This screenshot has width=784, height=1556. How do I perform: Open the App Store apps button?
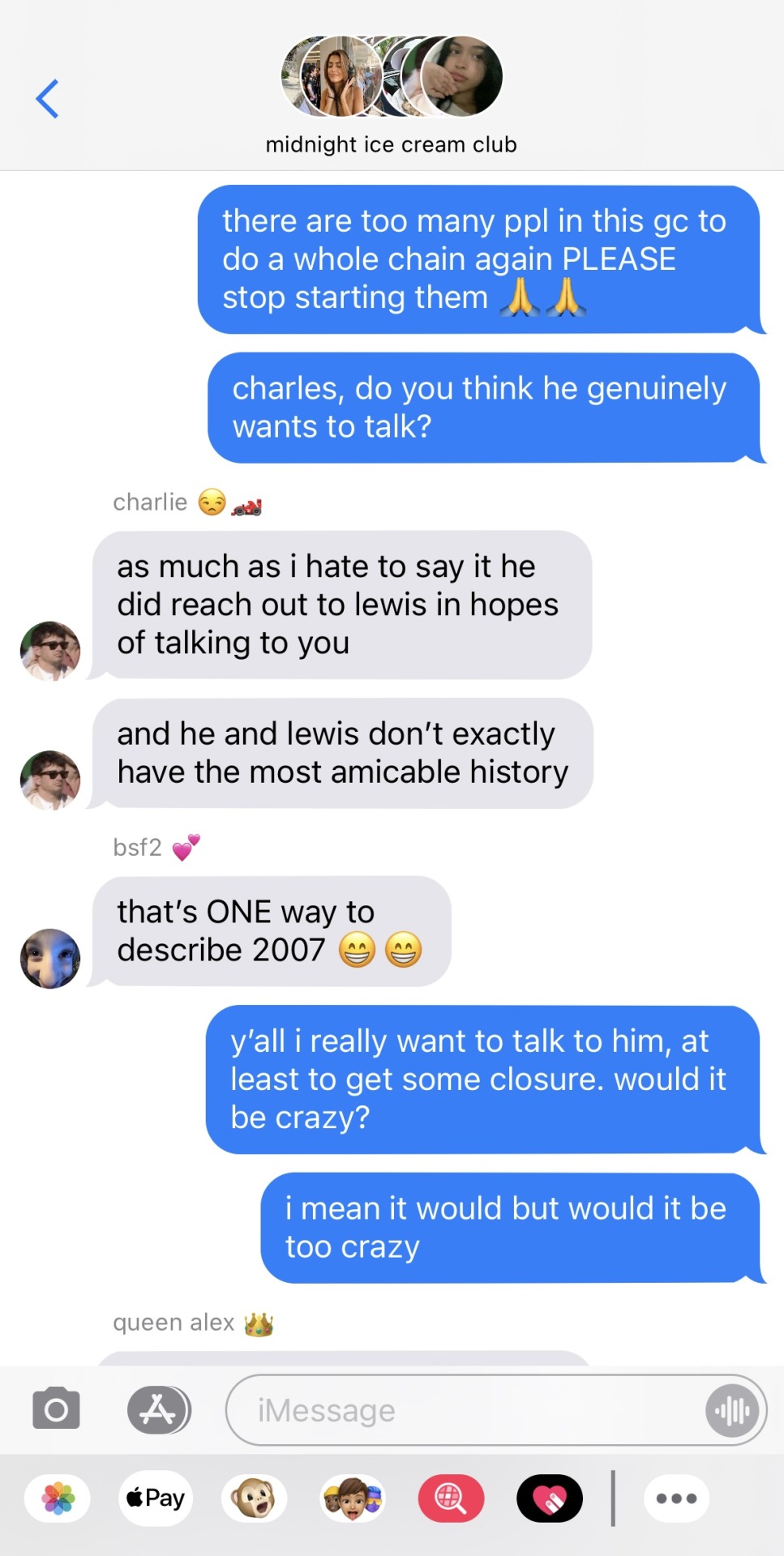point(159,1410)
